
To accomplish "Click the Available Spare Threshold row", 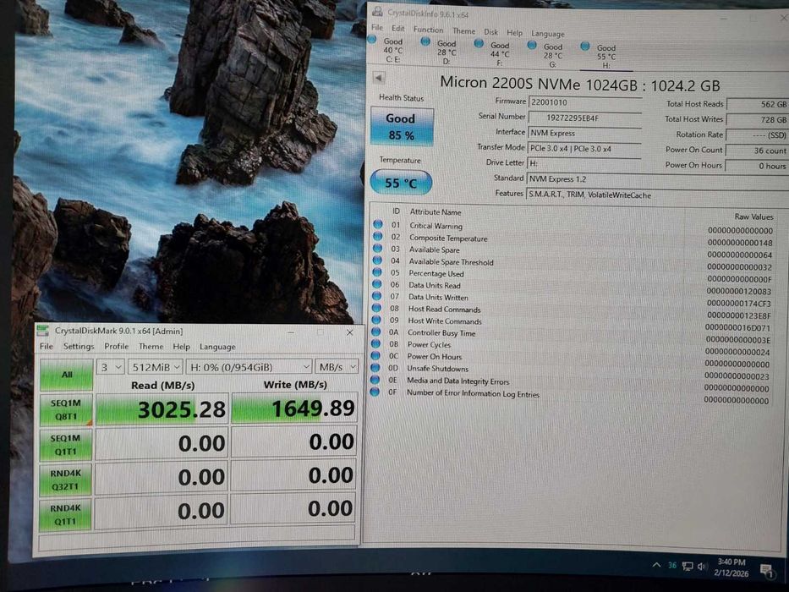I will point(574,263).
